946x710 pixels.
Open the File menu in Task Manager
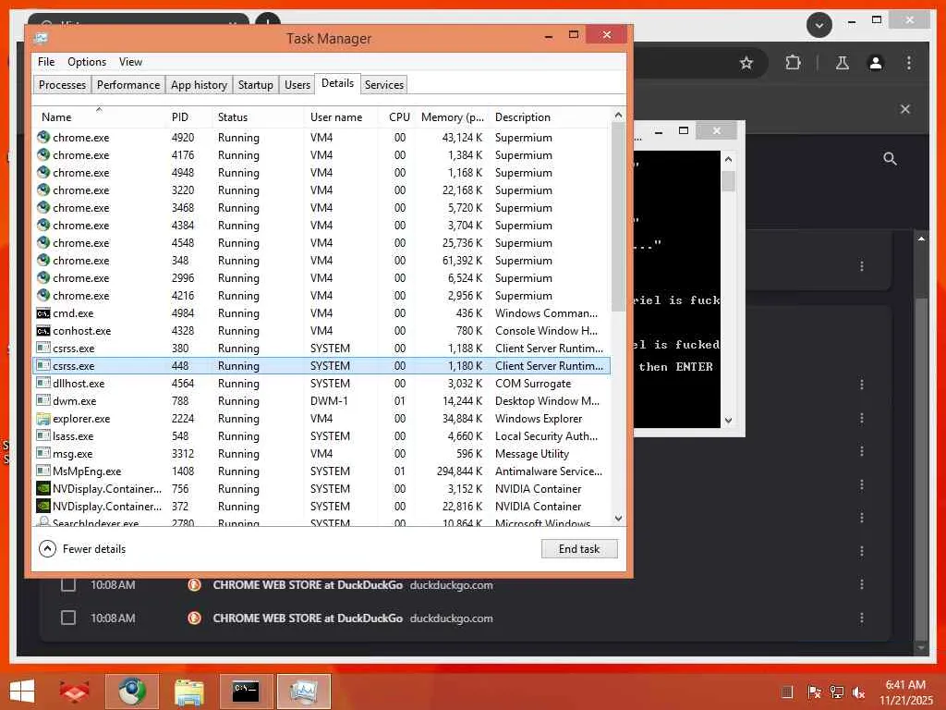[x=46, y=62]
